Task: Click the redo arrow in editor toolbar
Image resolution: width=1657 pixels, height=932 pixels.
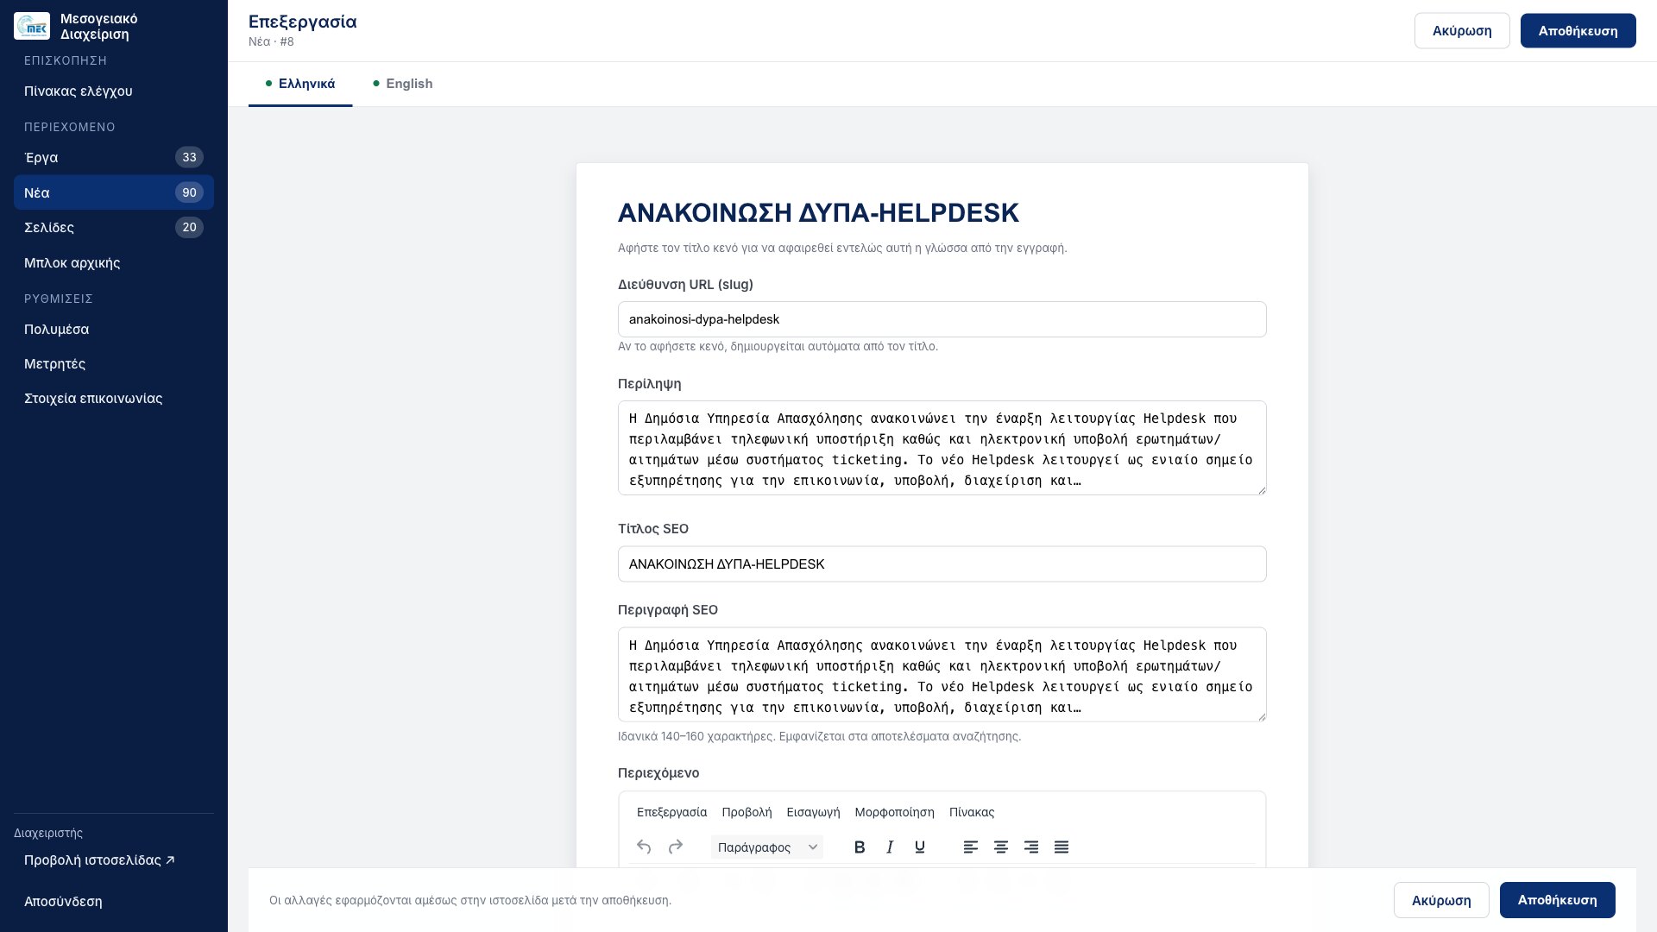Action: pos(676,847)
